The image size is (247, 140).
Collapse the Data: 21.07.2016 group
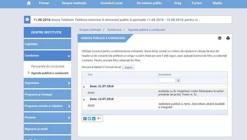pos(84,87)
